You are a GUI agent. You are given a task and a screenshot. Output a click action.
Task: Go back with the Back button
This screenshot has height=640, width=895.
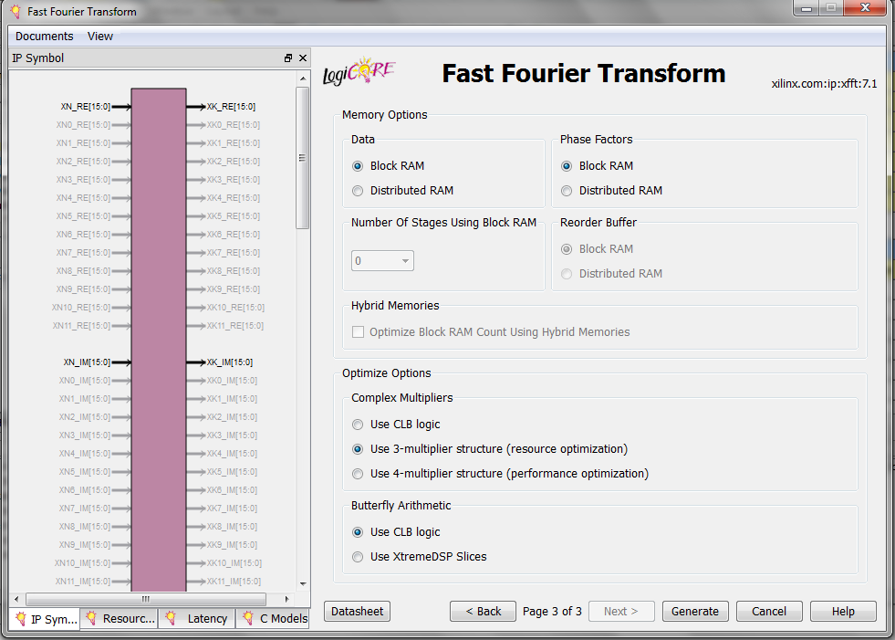[x=483, y=612]
